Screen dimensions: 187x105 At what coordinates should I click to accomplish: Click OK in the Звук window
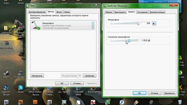(x=62, y=83)
